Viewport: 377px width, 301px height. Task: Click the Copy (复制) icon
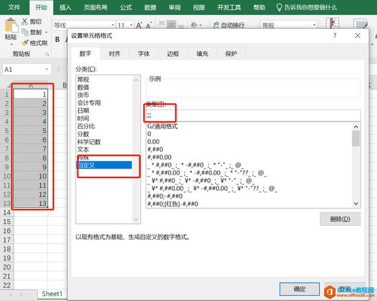click(x=25, y=32)
